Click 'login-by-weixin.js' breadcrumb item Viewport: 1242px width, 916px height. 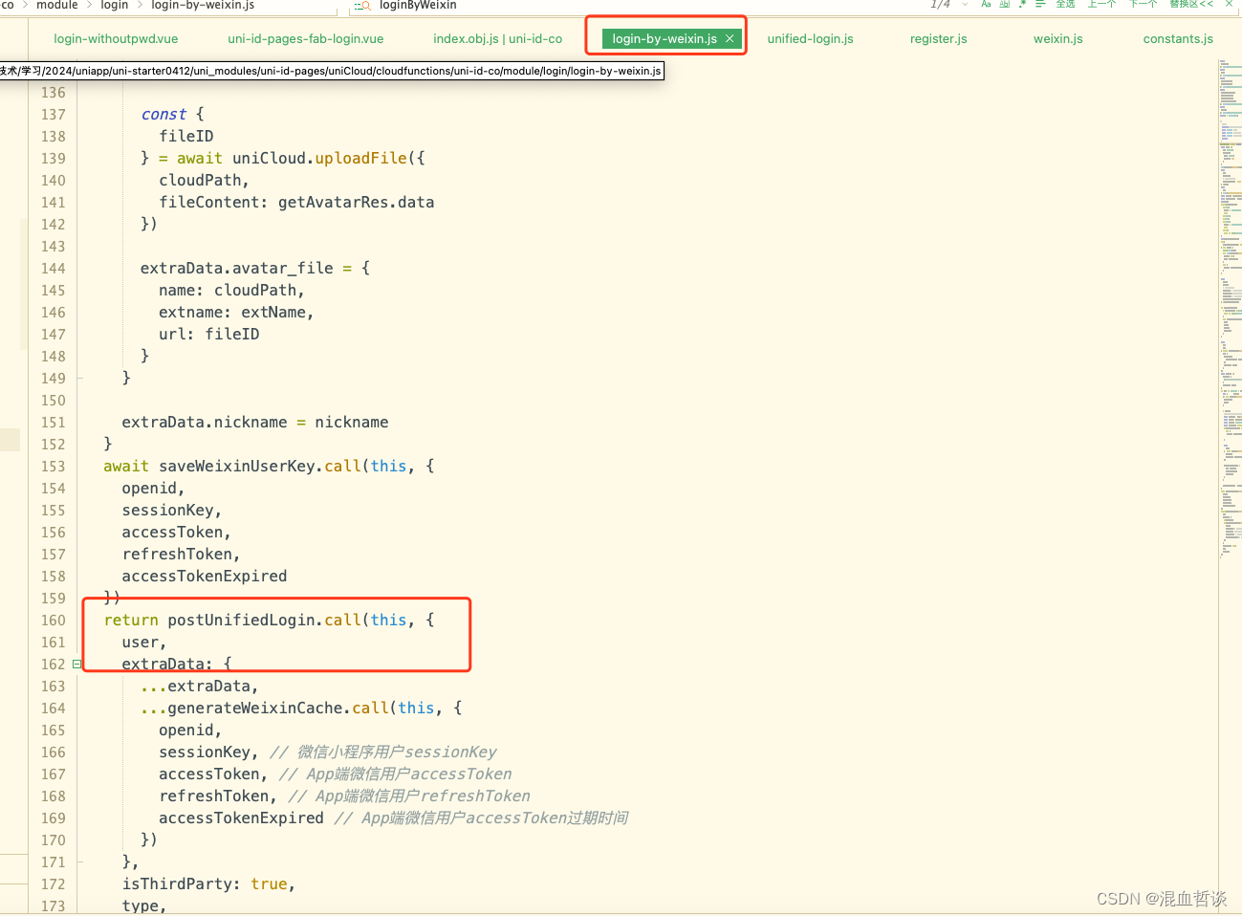pyautogui.click(x=203, y=5)
